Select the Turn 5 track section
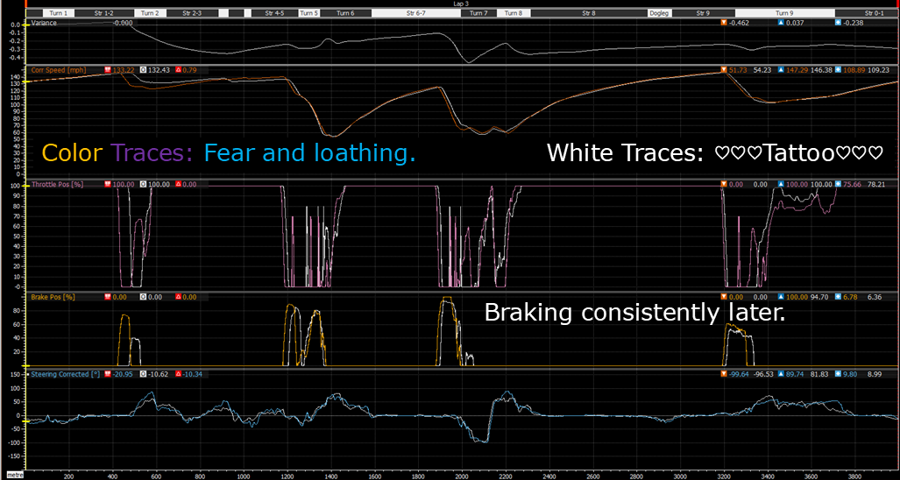This screenshot has width=900, height=480. [308, 12]
